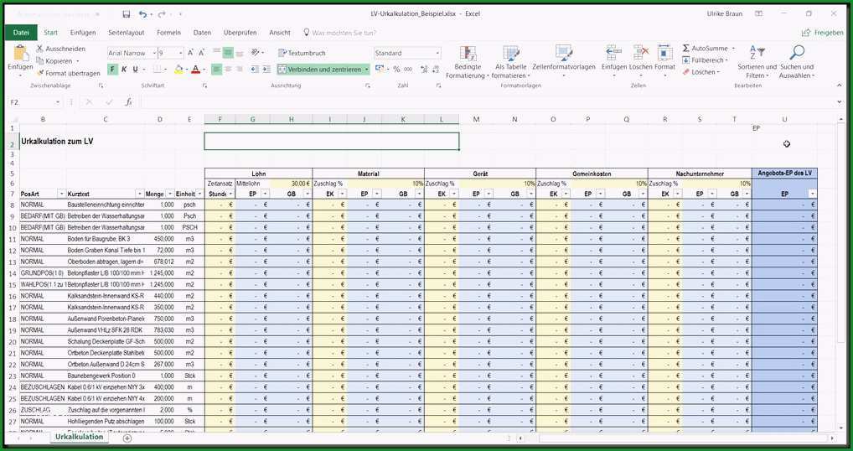The image size is (853, 451).
Task: Open font size 9 dropdown
Action: [x=181, y=53]
